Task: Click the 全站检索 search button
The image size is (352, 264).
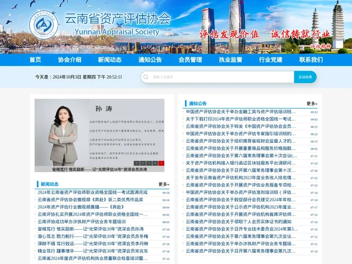Action: coord(305,77)
